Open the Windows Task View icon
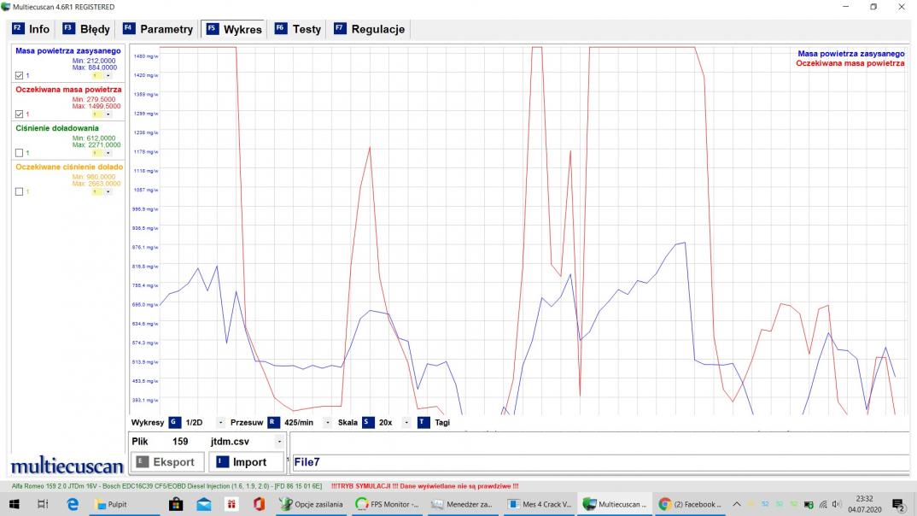917x516 pixels. [43, 504]
